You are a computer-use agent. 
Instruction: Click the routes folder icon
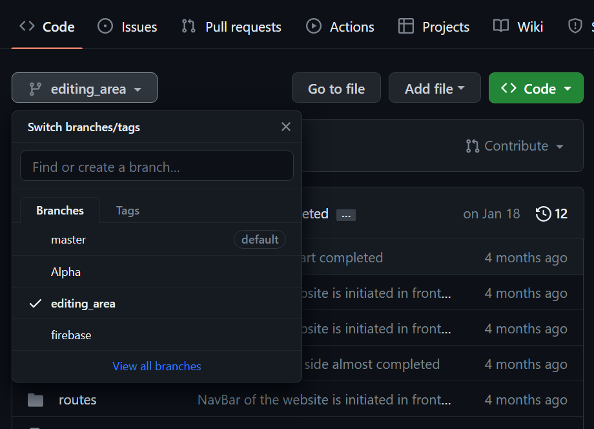point(36,401)
